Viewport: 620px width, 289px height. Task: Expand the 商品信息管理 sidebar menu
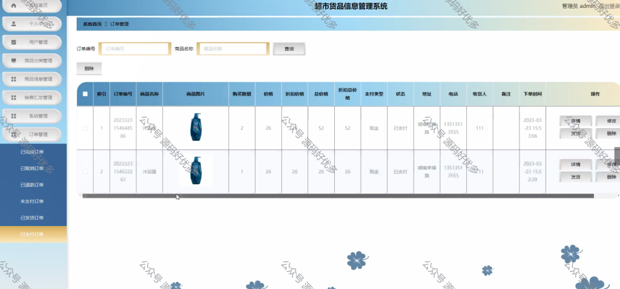pyautogui.click(x=33, y=79)
